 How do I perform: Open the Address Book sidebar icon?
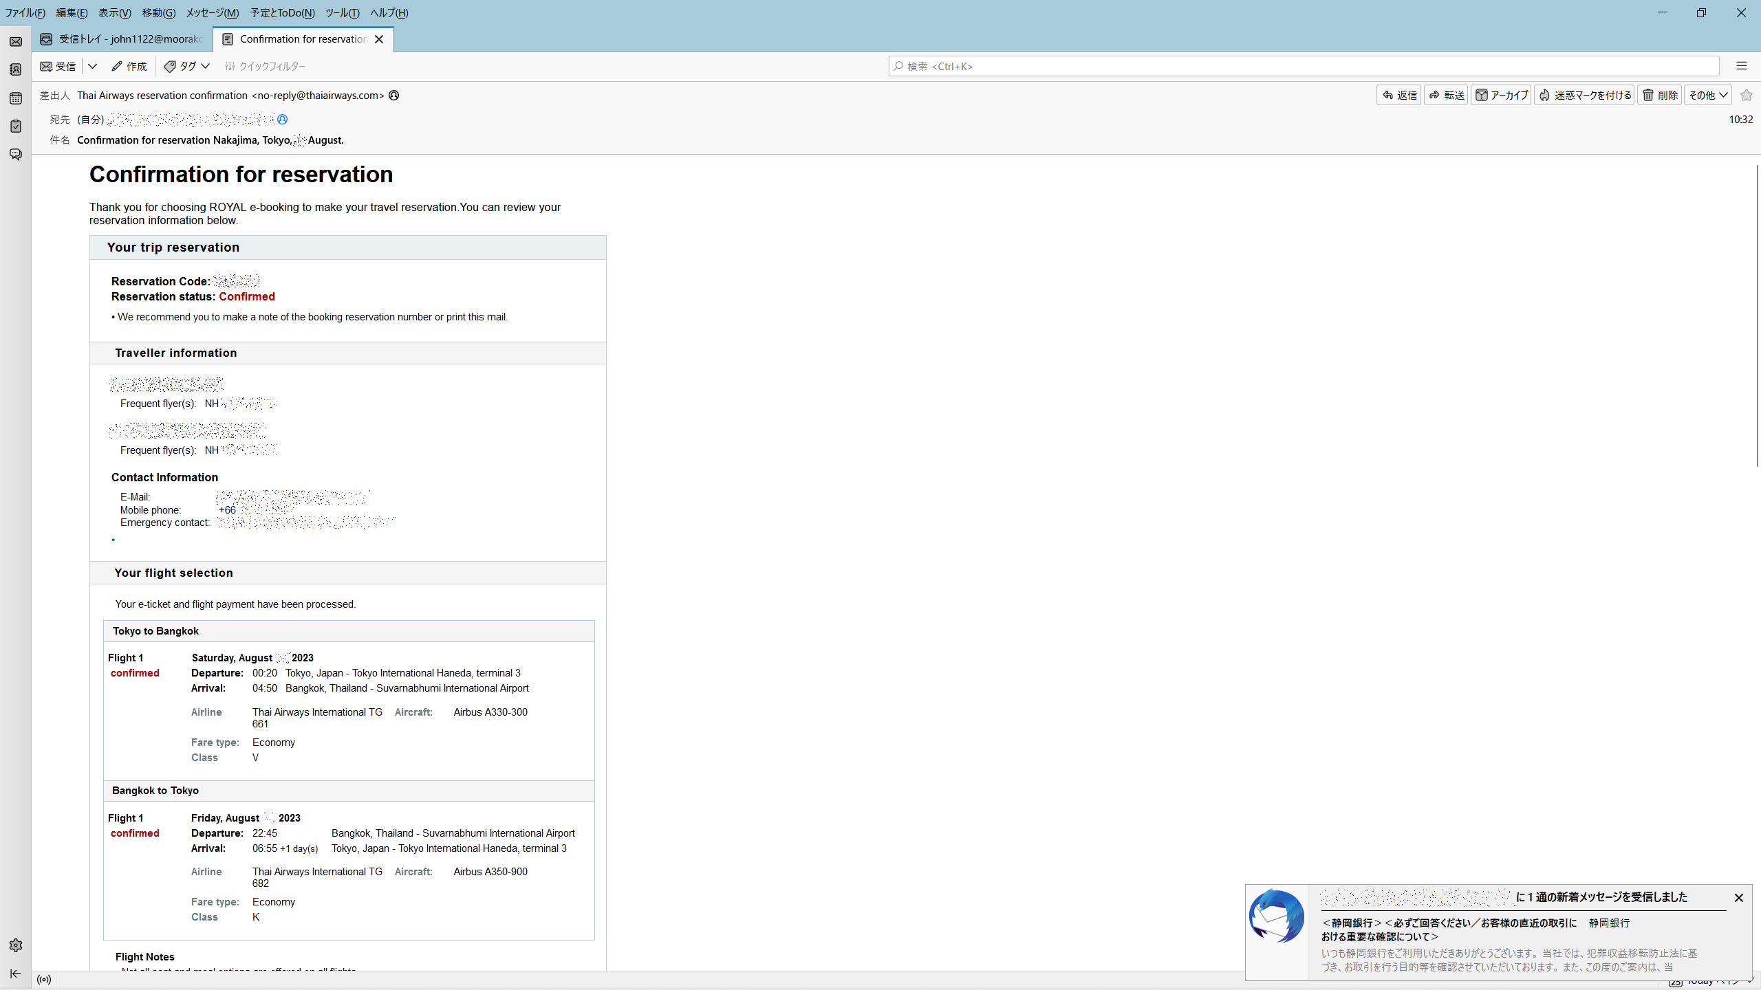click(x=16, y=70)
